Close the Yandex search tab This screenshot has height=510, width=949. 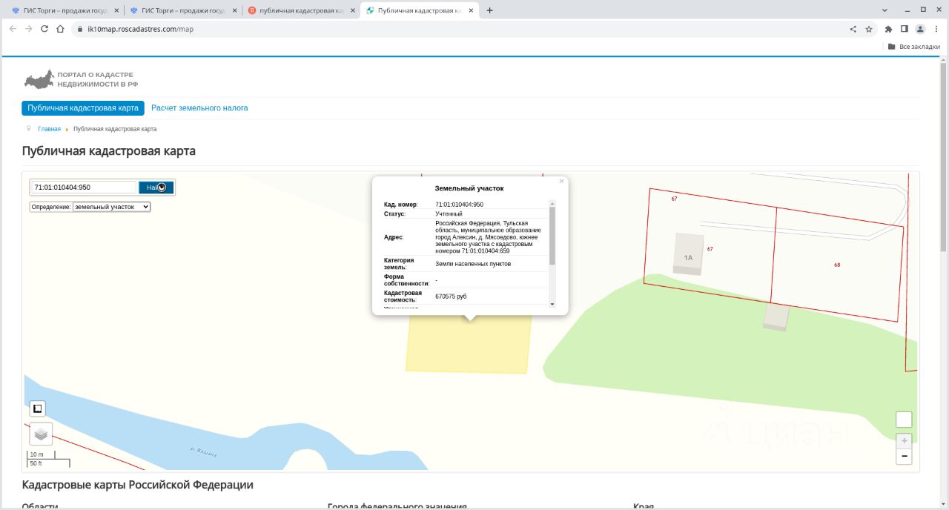click(x=351, y=10)
